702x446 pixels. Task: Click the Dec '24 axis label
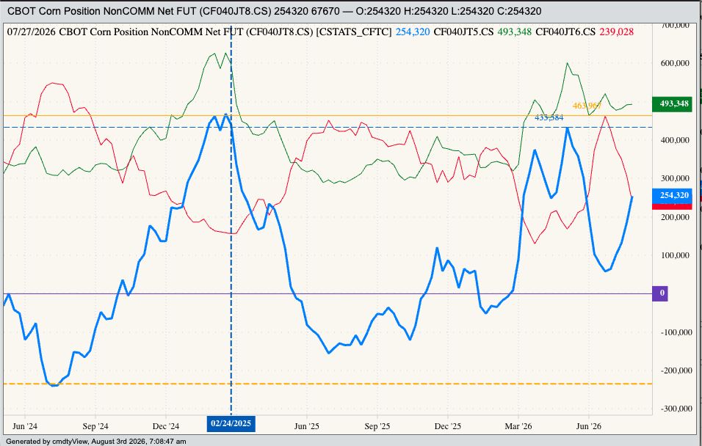point(166,426)
